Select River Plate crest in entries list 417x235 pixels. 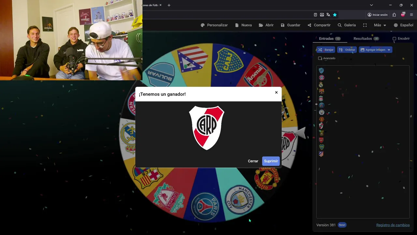tap(321, 126)
